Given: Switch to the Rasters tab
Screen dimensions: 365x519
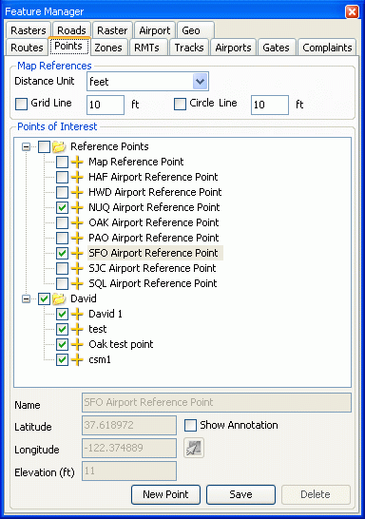Looking at the screenshot, I should 29,30.
